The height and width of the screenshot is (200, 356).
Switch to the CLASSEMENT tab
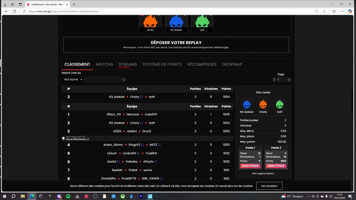click(77, 64)
